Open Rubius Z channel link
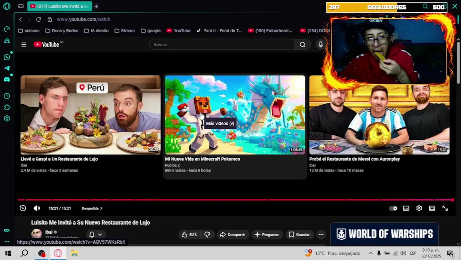 point(172,165)
